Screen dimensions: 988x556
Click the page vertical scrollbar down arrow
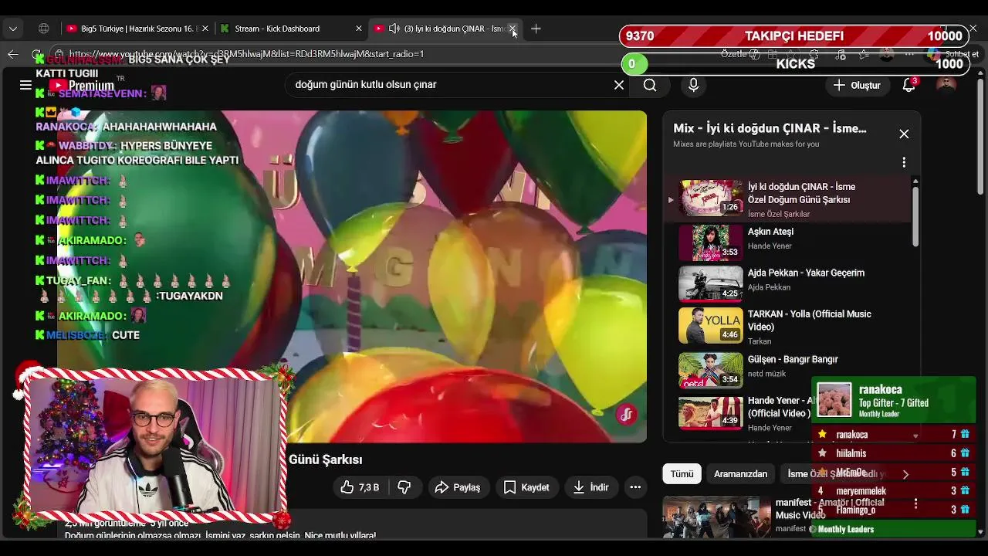tap(980, 531)
